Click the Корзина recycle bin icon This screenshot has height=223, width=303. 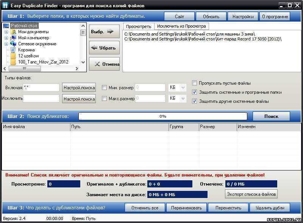pyautogui.click(x=13, y=50)
